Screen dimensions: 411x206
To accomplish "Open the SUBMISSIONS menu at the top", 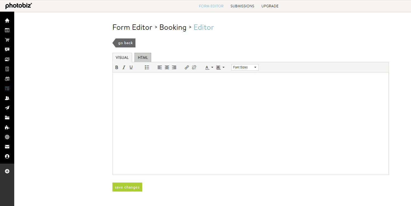I will 242,6.
